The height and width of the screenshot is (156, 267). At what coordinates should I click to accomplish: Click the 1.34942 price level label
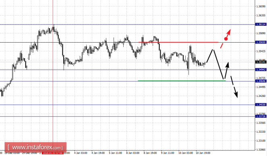261,70
